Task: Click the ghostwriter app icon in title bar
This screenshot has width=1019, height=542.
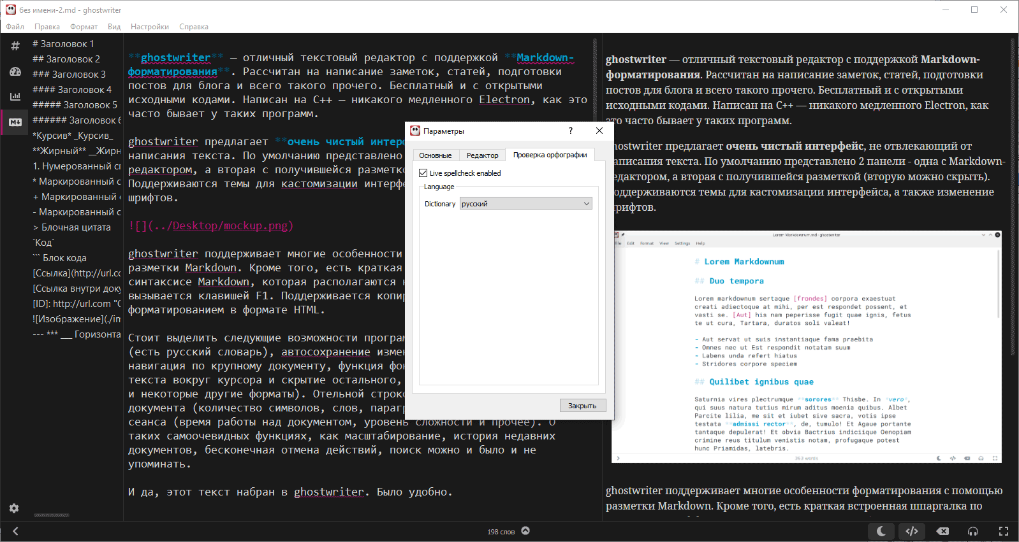Action: pos(11,10)
